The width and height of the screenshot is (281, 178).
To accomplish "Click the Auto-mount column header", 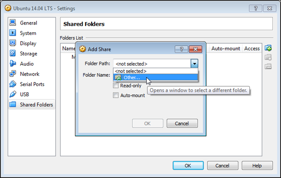I will point(225,48).
